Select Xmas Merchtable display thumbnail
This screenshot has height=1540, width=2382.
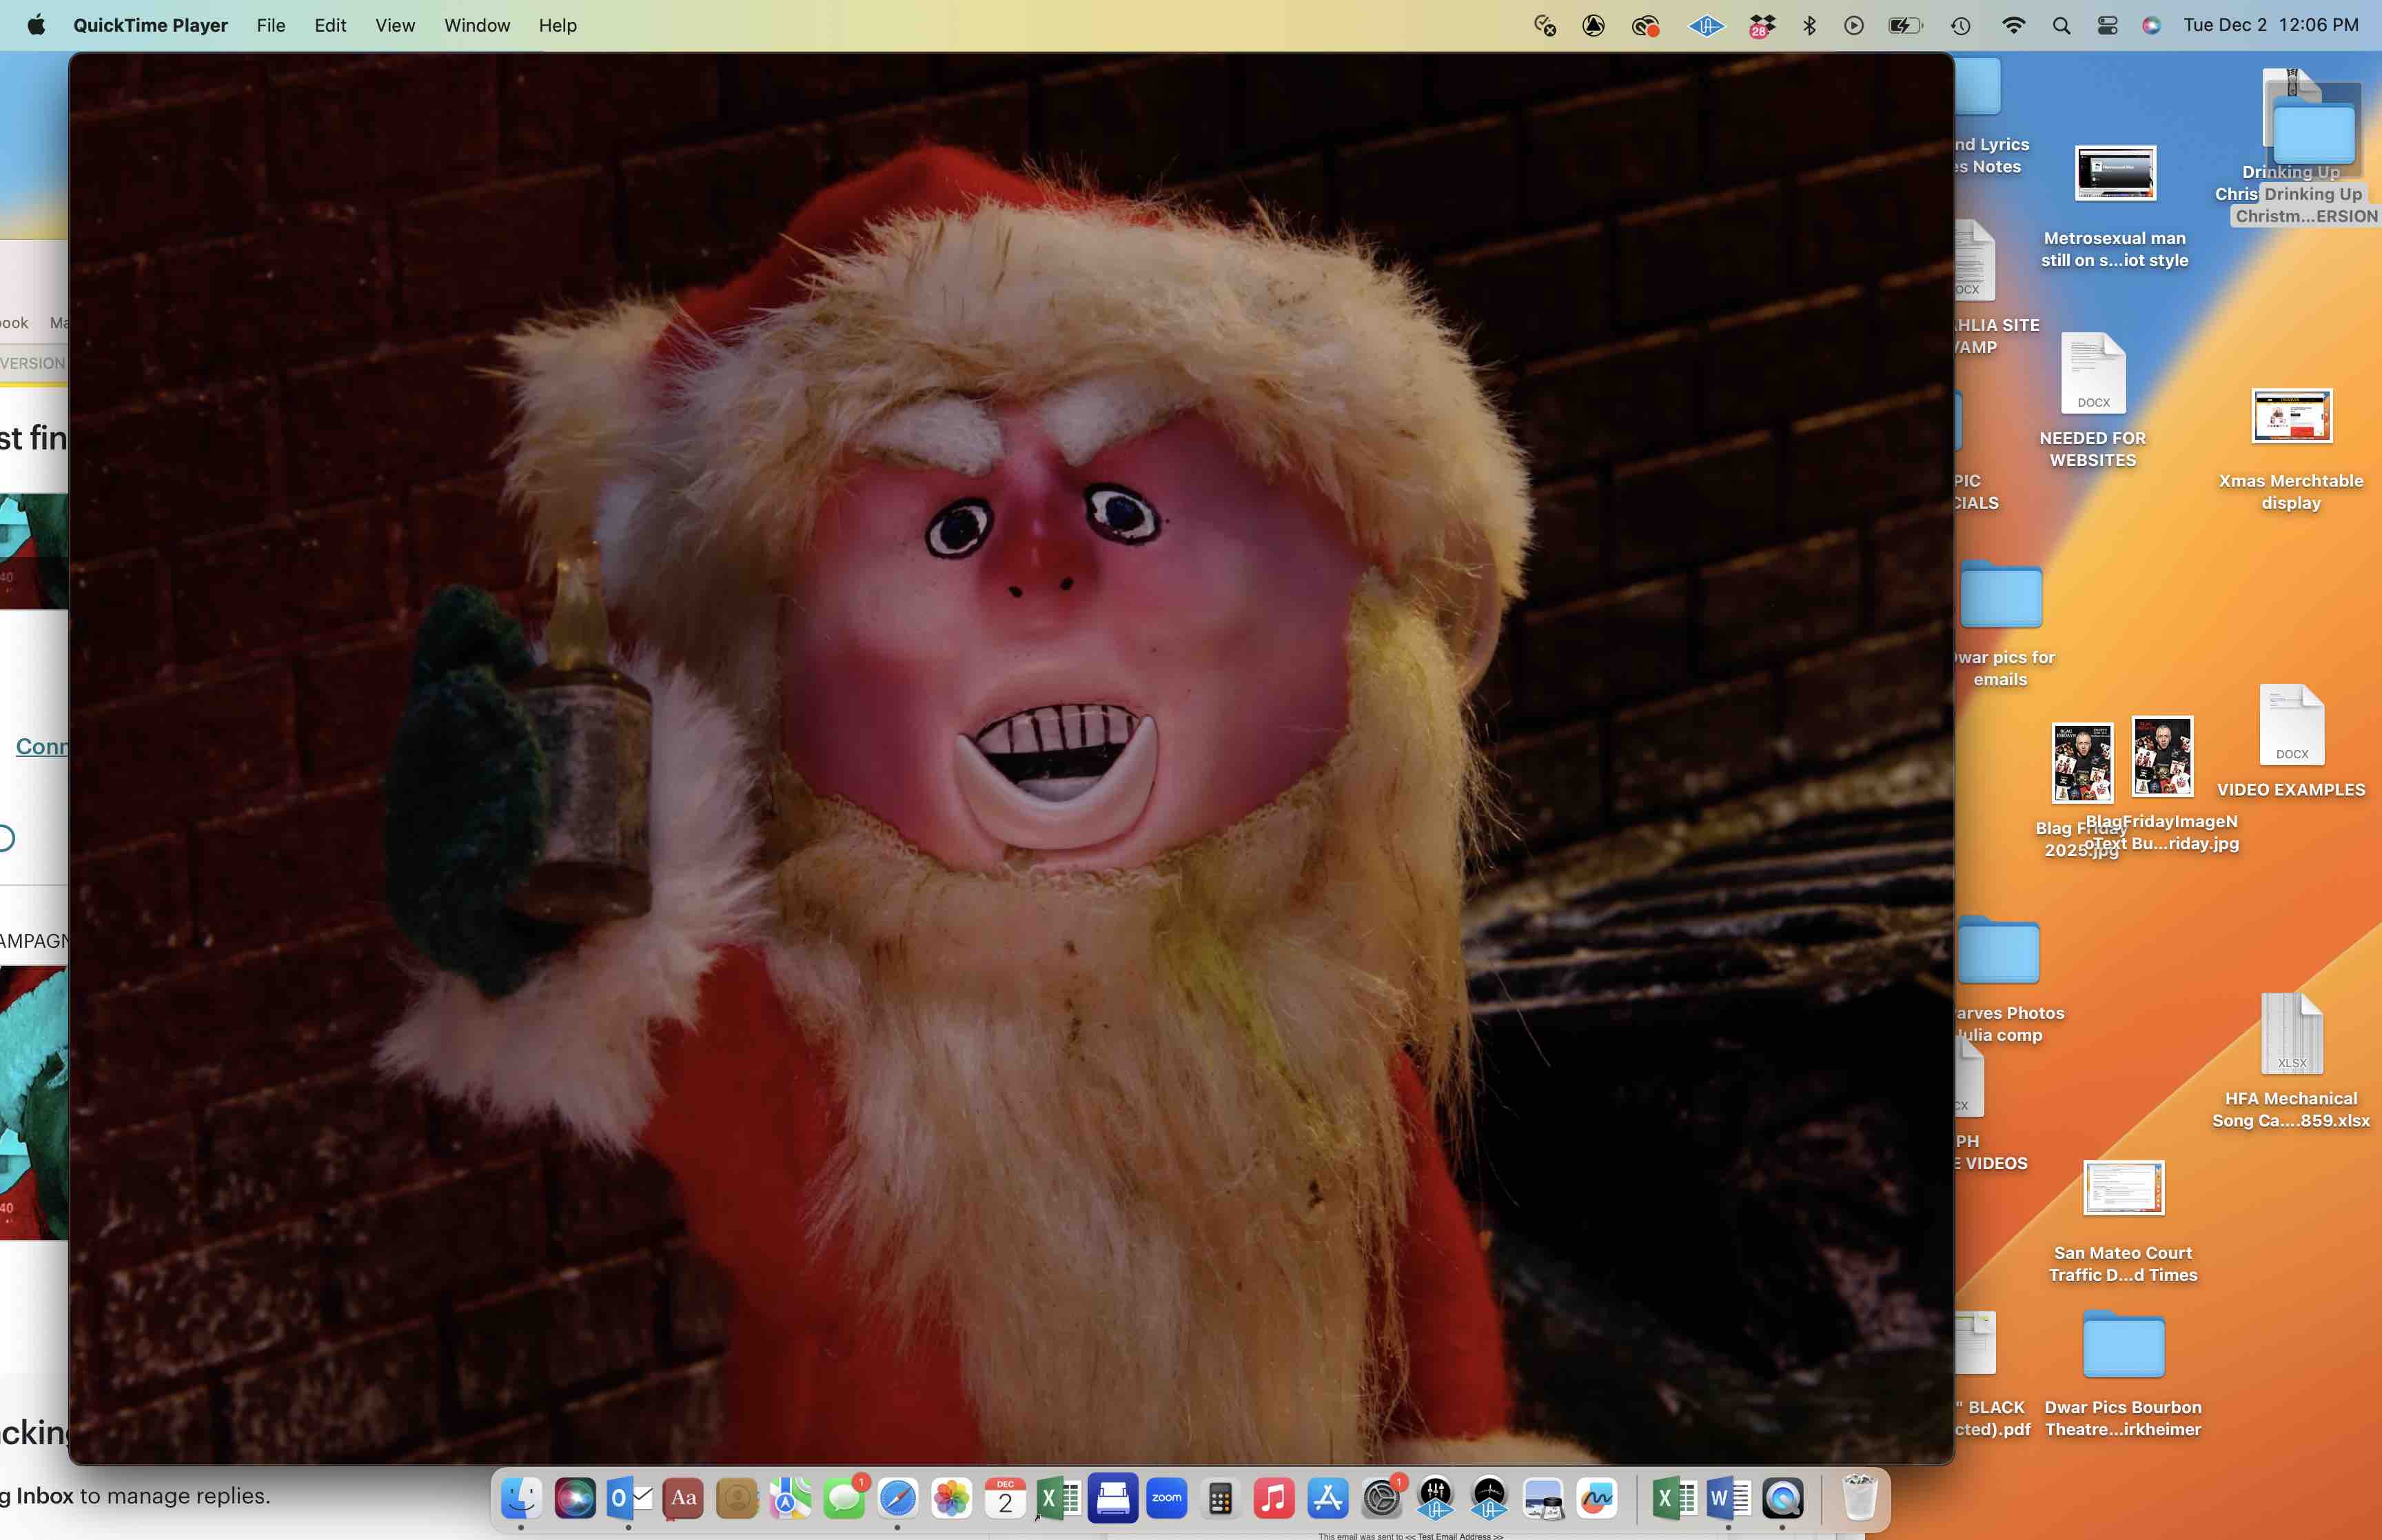coord(2291,416)
